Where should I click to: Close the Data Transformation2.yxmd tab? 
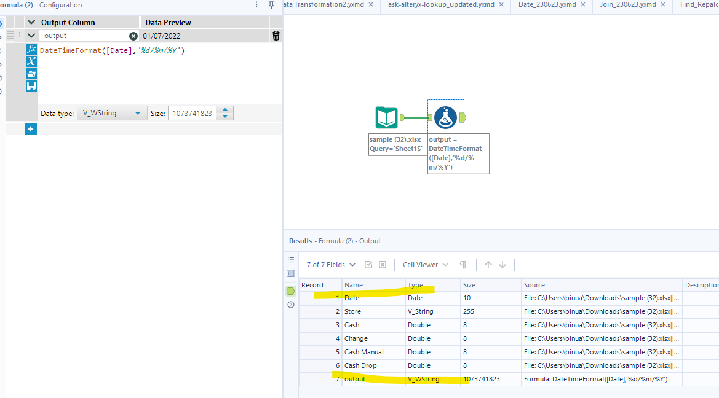[x=371, y=4]
